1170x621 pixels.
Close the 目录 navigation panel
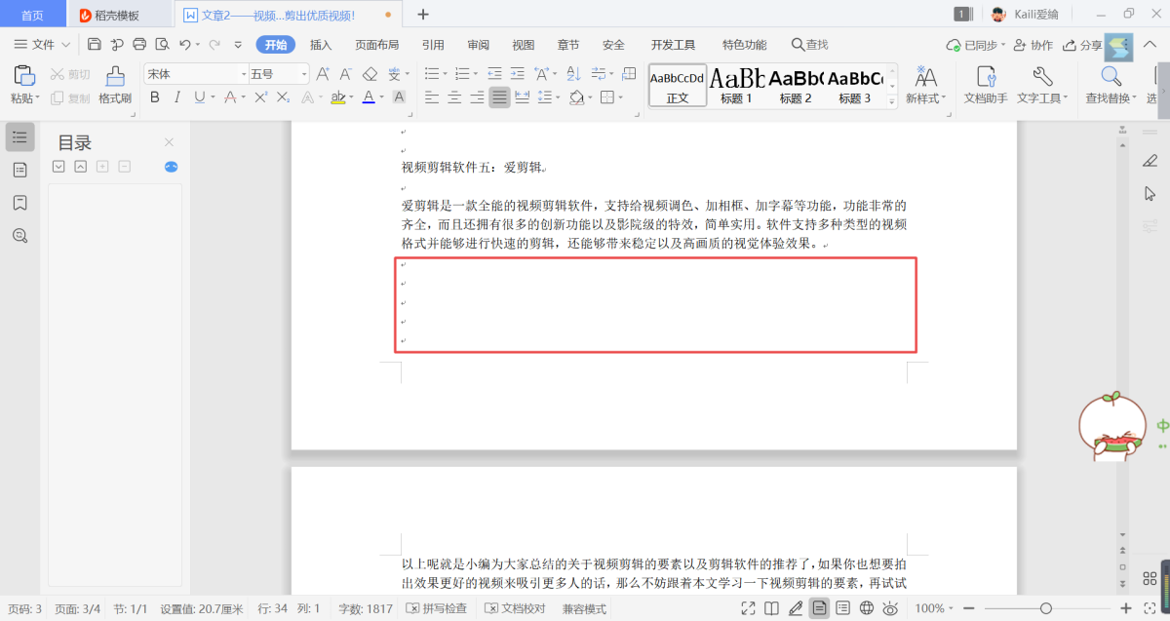pos(169,142)
